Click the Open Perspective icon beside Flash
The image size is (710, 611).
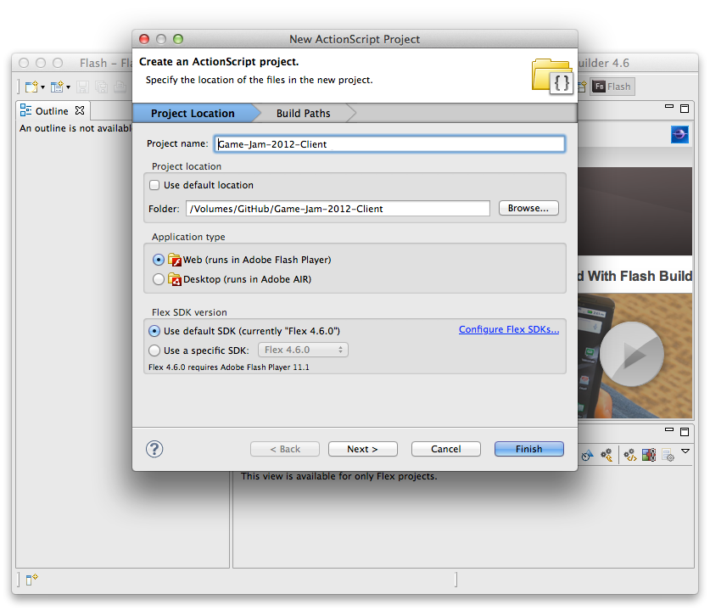(582, 87)
